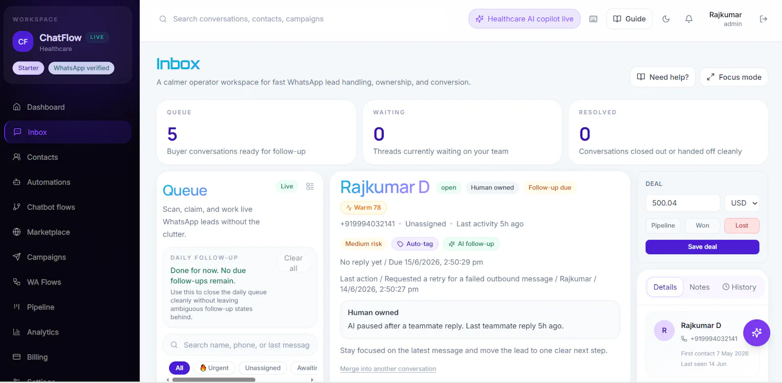Click the Warm 78 score badge

[363, 207]
